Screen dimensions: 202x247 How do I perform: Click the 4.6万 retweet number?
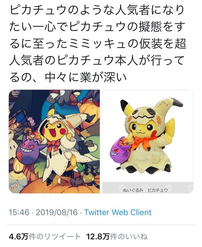[19, 237]
